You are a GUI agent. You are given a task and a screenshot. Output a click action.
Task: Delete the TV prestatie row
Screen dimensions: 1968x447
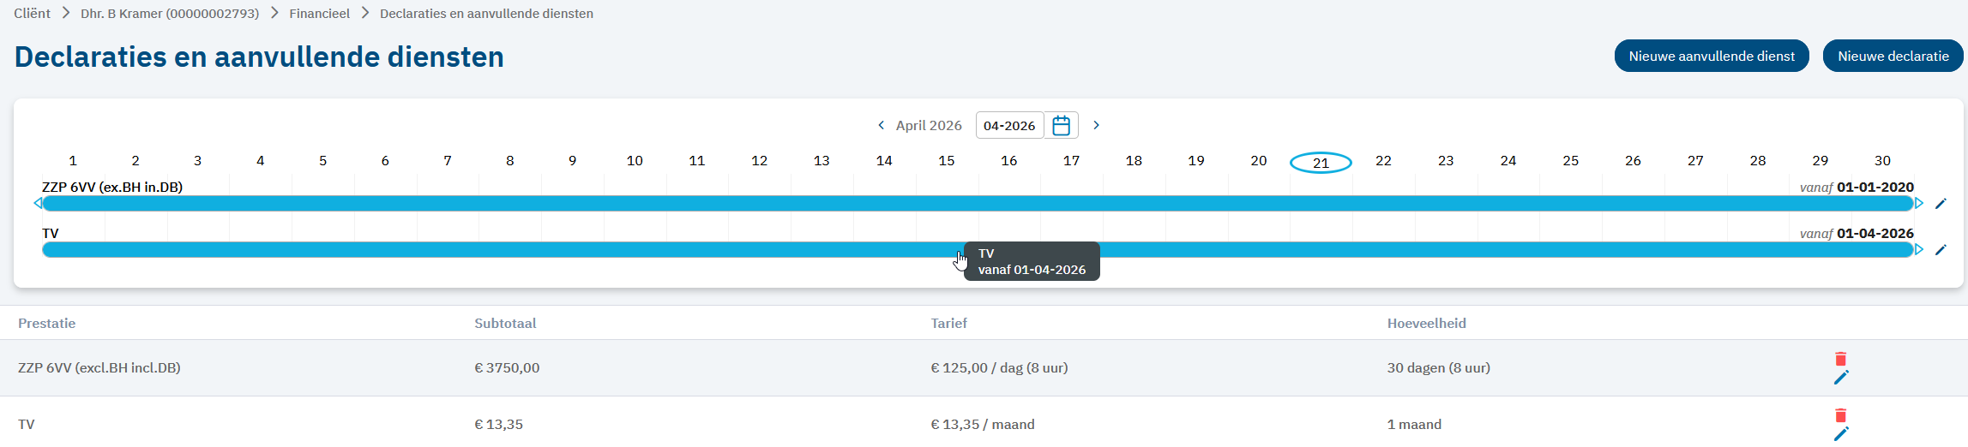[x=1840, y=415]
